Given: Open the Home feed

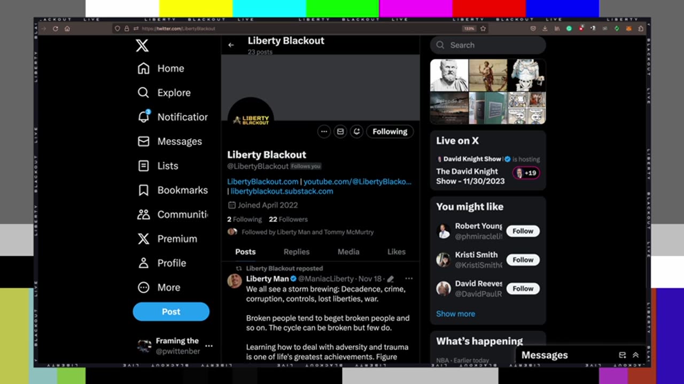Looking at the screenshot, I should click(161, 68).
